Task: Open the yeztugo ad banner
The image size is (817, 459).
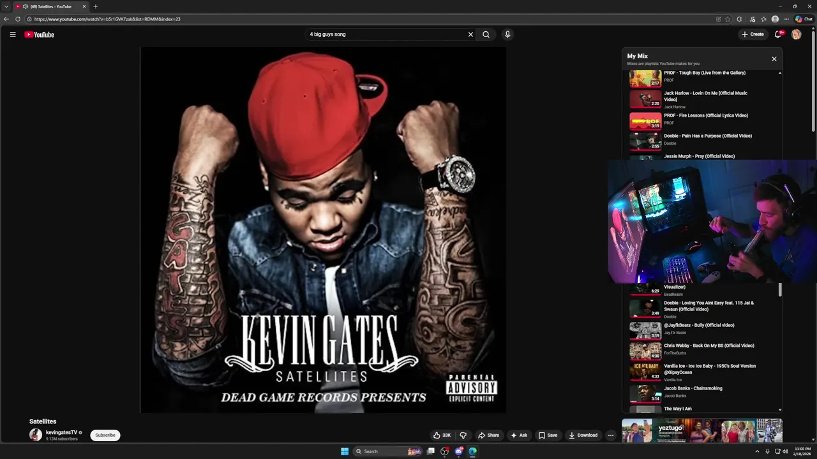Action: [702, 430]
